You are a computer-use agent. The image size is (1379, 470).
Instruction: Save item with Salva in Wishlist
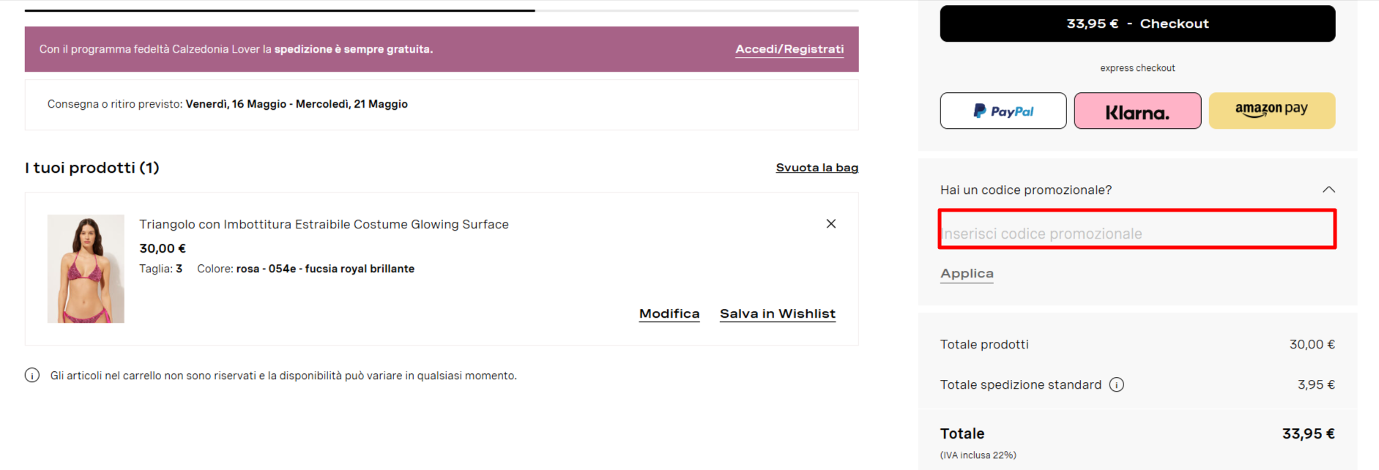(x=777, y=314)
